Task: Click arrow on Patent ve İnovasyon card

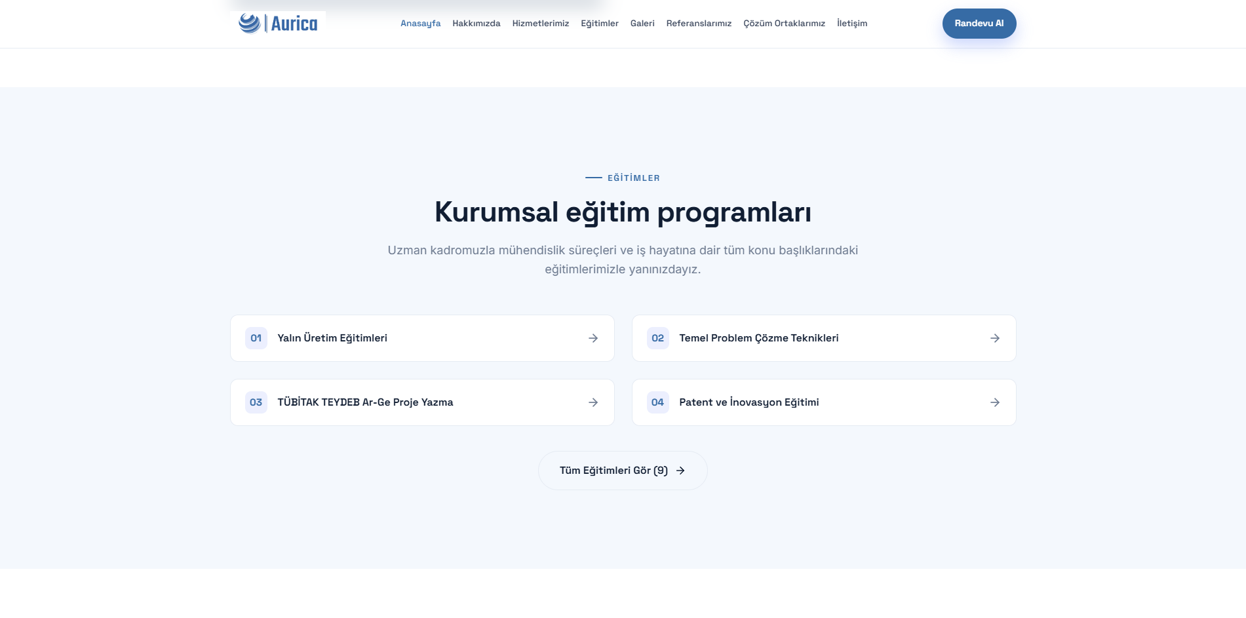Action: click(994, 402)
